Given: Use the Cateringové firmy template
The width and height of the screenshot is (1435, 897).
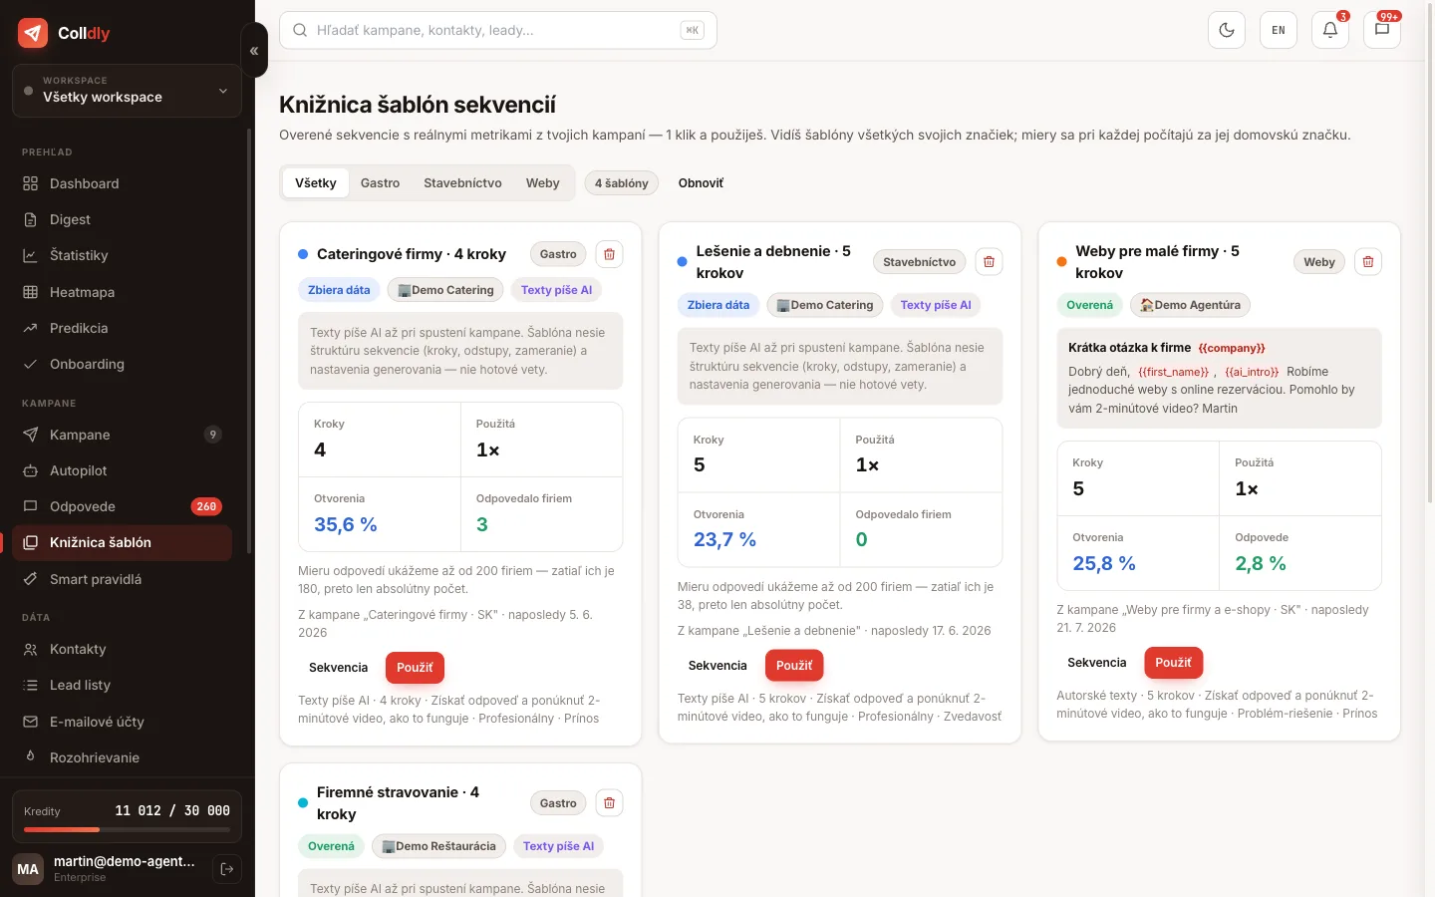Looking at the screenshot, I should (x=415, y=668).
